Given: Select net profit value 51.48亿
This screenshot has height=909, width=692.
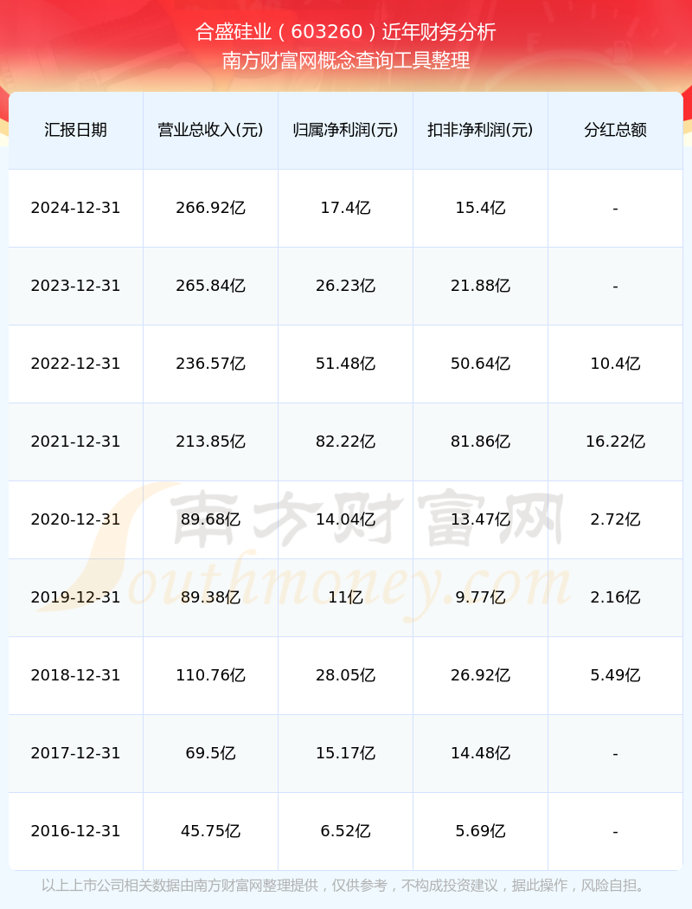Looking at the screenshot, I should coord(346,364).
